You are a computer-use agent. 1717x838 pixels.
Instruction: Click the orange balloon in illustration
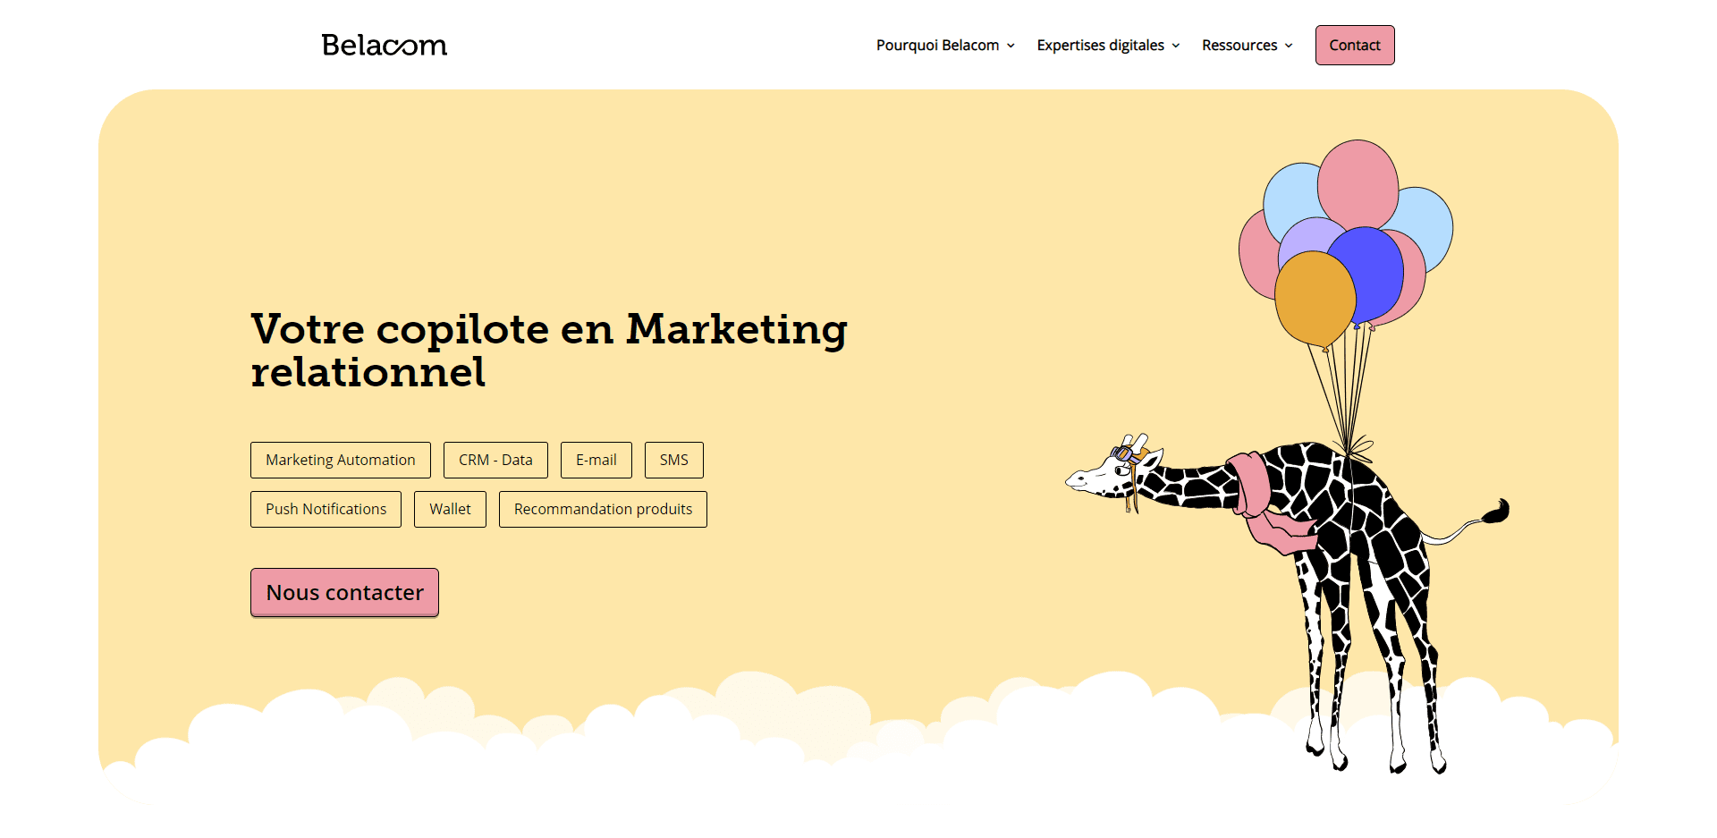[1313, 300]
